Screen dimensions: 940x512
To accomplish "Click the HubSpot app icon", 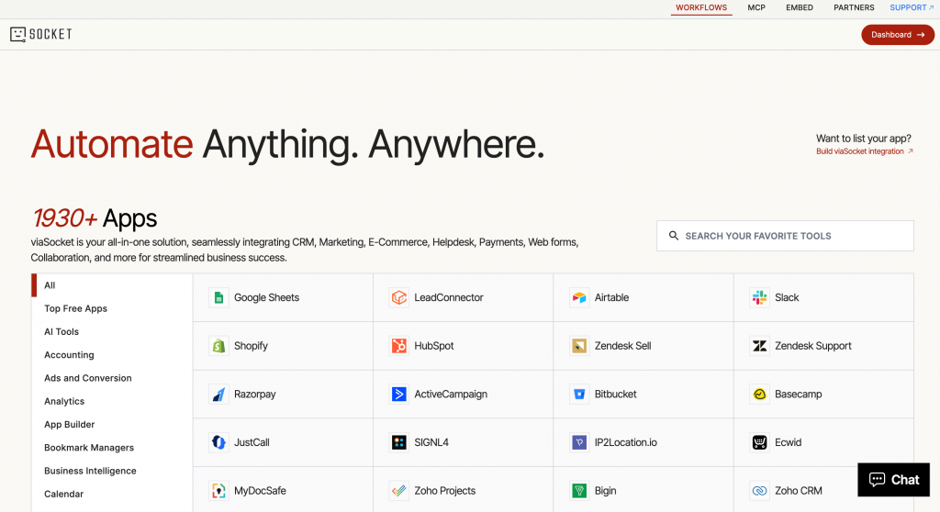I will (399, 346).
